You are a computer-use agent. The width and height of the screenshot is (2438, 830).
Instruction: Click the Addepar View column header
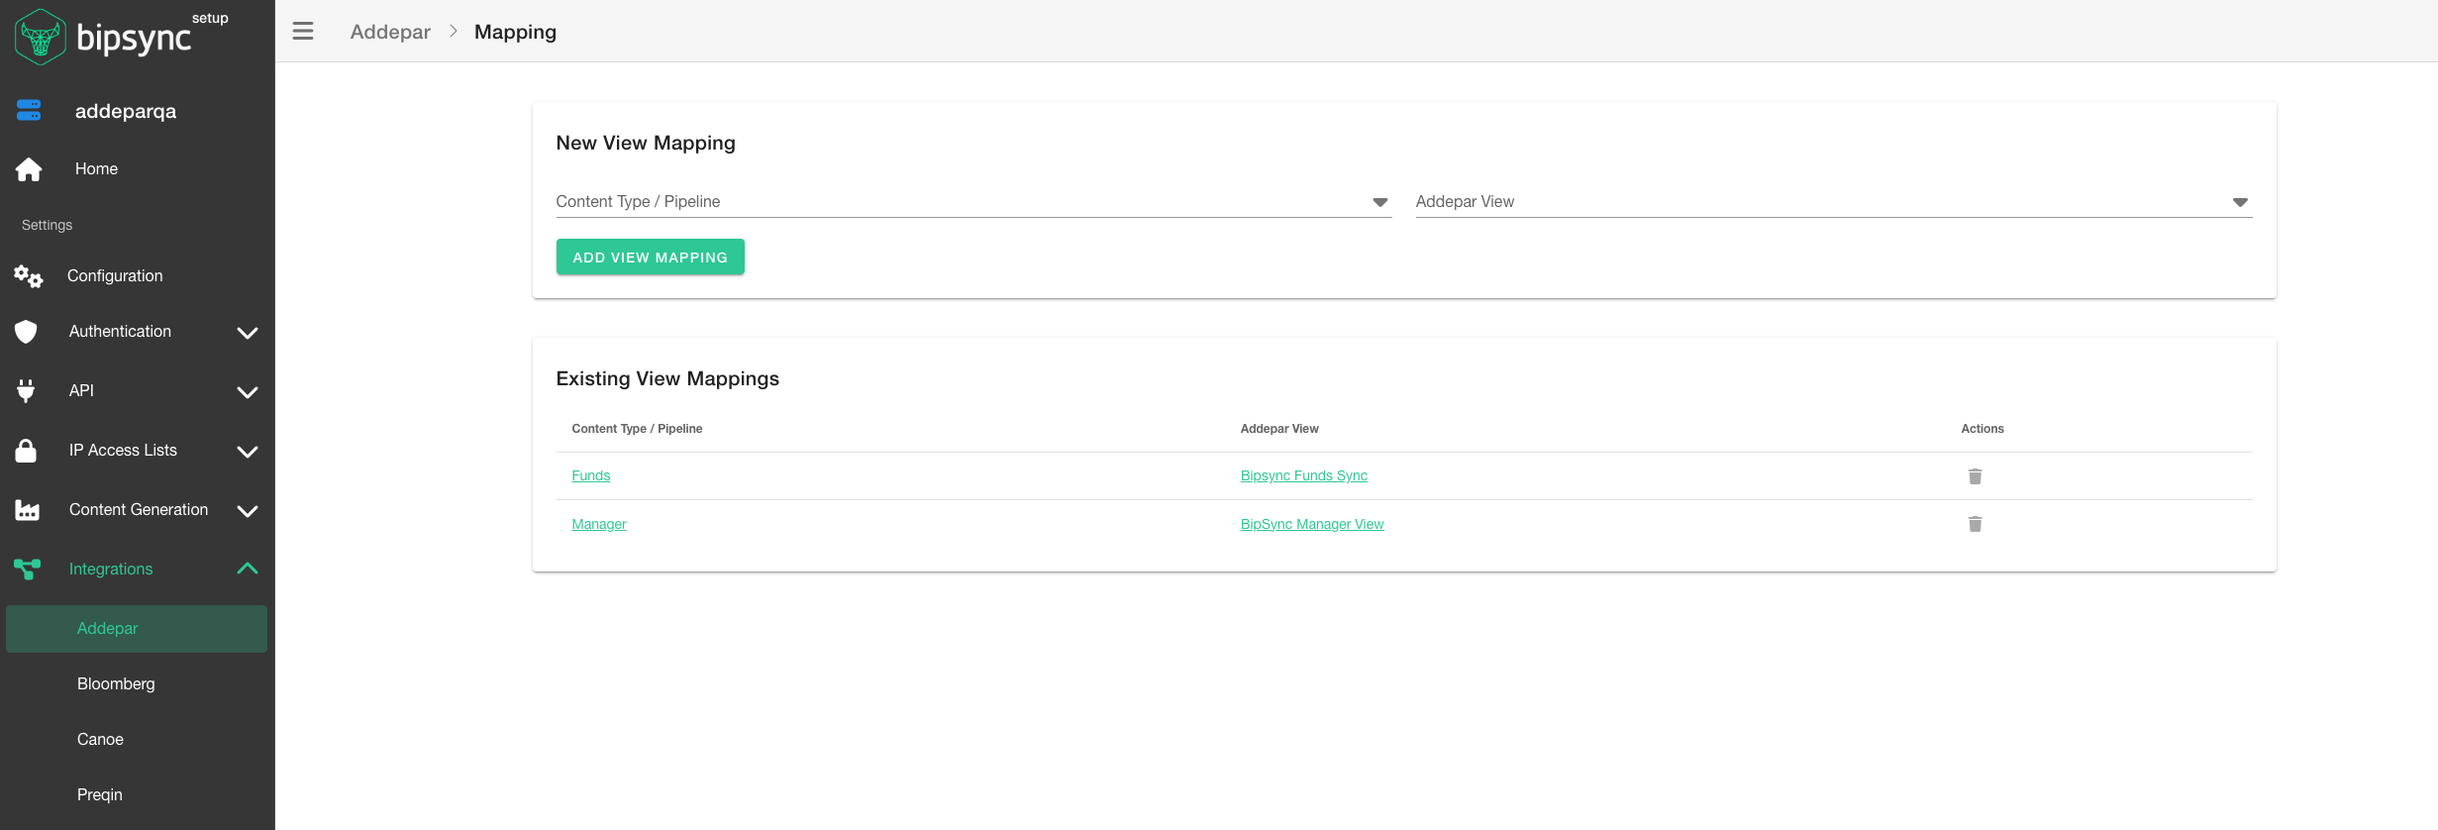1278,429
